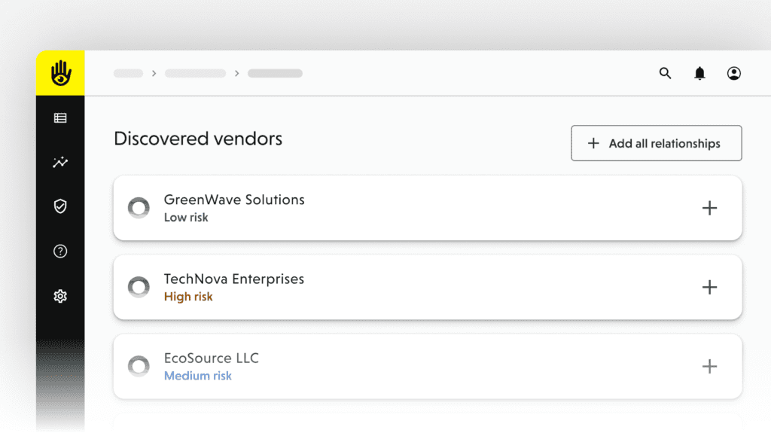Select the TechNova Enterprises ring indicator
The height and width of the screenshot is (433, 771).
[x=139, y=288]
